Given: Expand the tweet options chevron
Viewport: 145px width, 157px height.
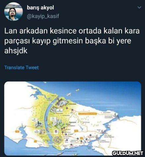Looking at the screenshot, I should [x=139, y=8].
